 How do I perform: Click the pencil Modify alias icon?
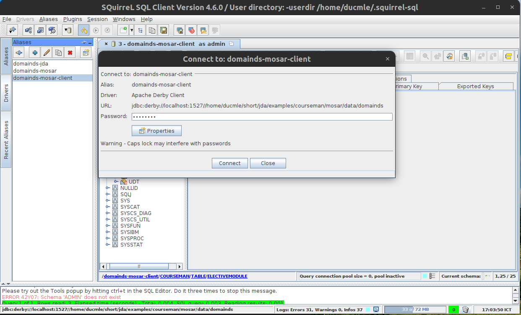[47, 52]
